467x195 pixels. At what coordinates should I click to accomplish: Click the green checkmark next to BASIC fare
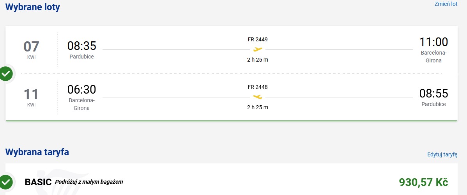click(x=6, y=182)
